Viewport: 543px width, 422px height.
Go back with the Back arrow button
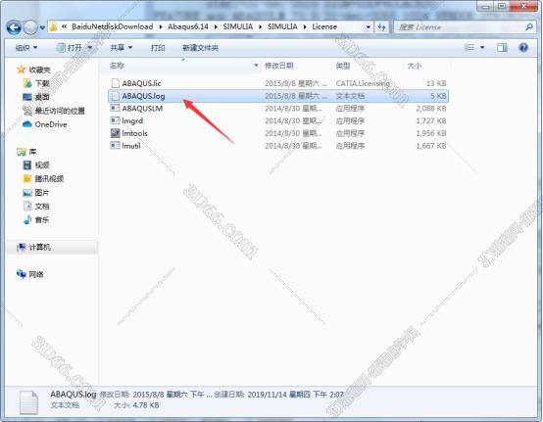coord(14,27)
